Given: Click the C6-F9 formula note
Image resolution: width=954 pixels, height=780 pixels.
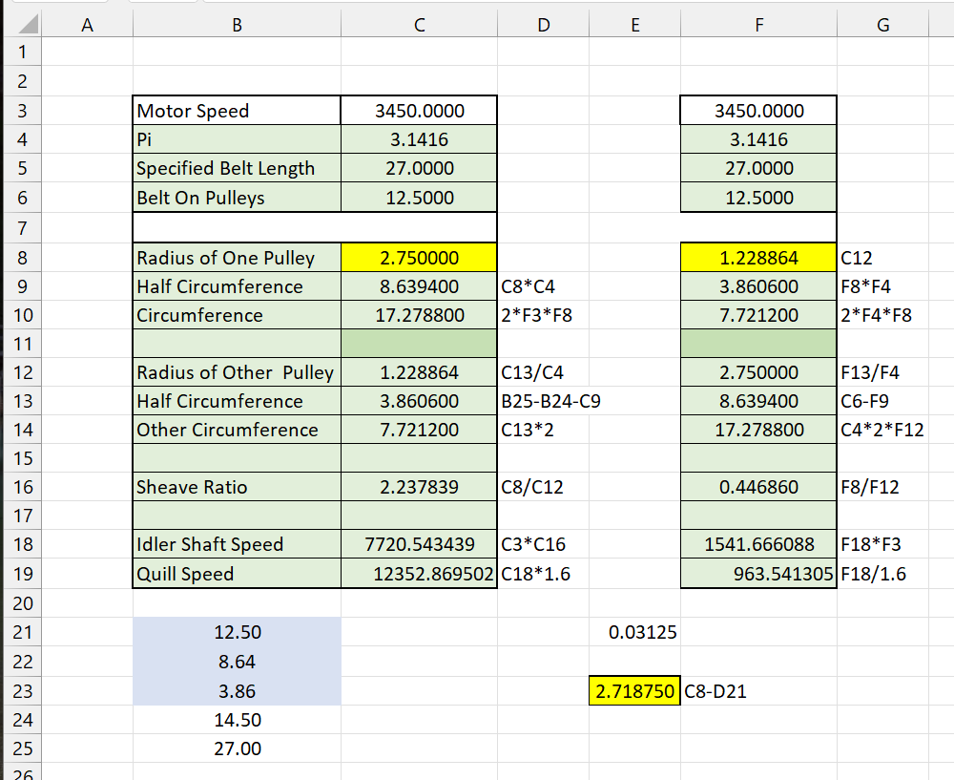Looking at the screenshot, I should coord(864,401).
